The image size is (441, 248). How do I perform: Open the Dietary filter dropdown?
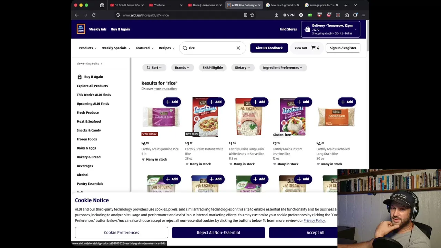[243, 68]
